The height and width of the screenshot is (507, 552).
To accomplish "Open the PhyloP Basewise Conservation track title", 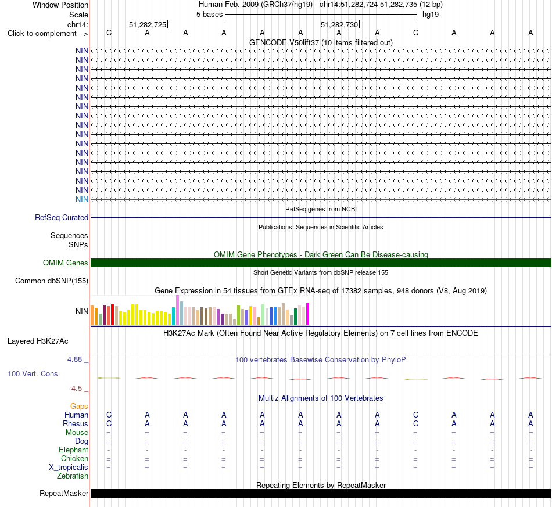I will click(x=321, y=359).
